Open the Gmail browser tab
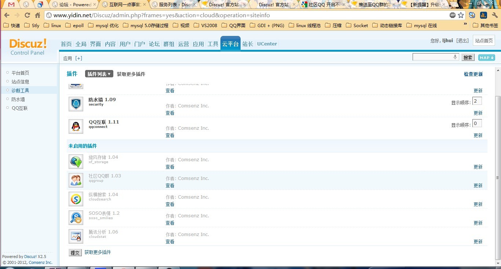The image size is (501, 269). 11,5
